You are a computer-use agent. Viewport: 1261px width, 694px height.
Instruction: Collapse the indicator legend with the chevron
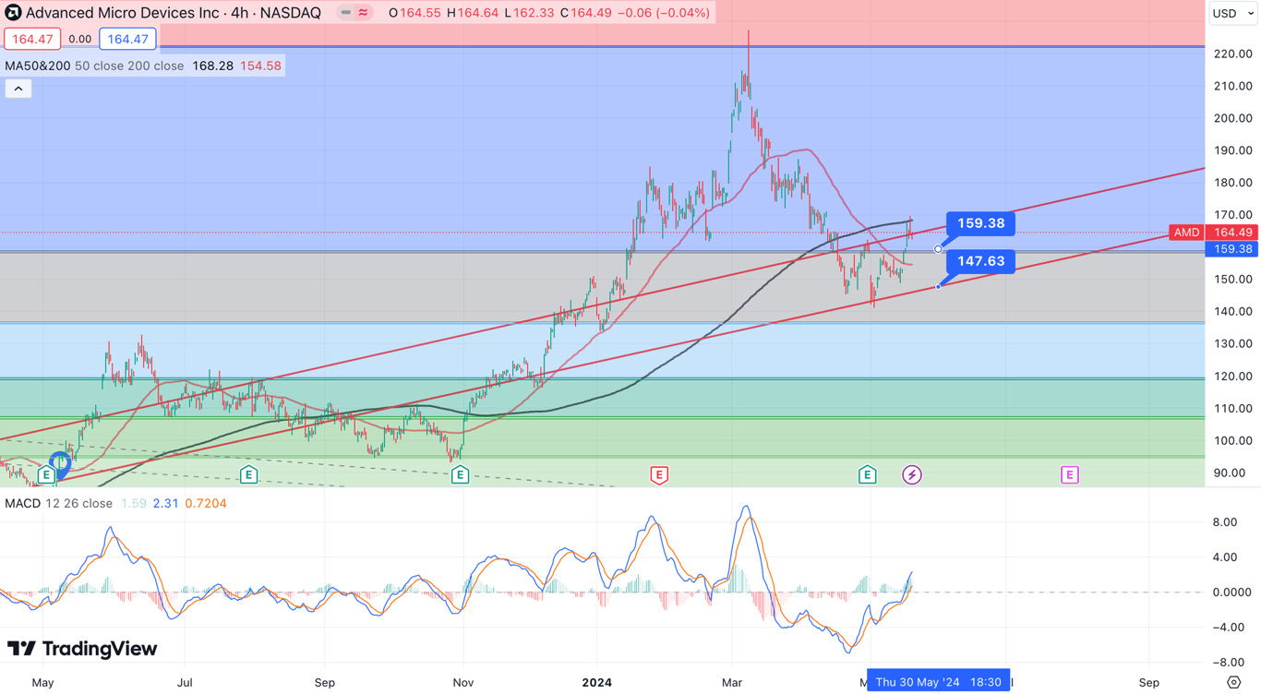[x=18, y=89]
